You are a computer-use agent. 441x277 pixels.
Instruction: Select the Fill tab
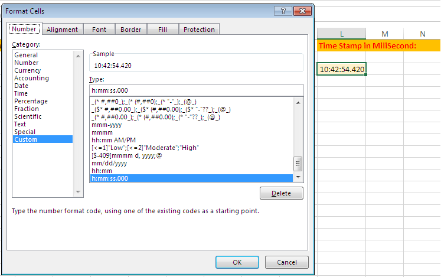pos(162,30)
